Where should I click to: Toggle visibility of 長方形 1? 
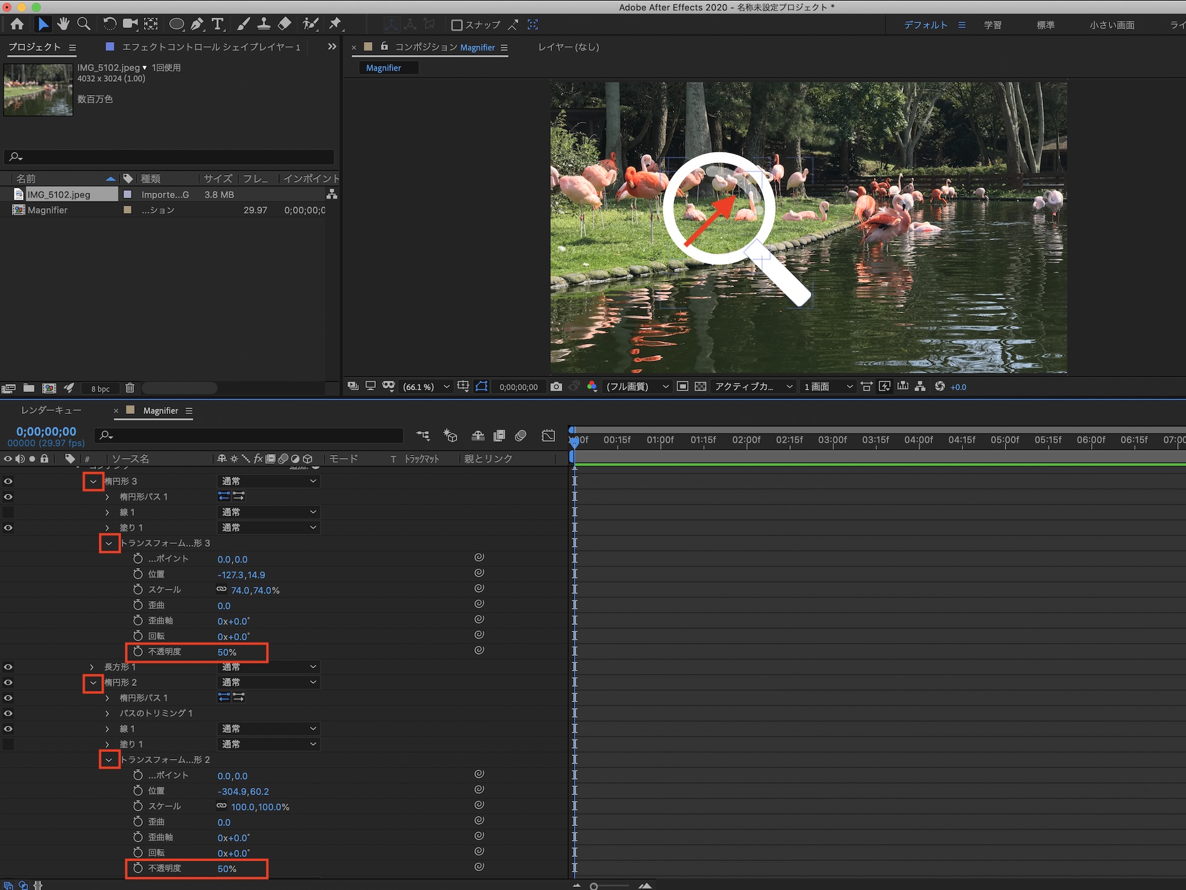click(8, 667)
